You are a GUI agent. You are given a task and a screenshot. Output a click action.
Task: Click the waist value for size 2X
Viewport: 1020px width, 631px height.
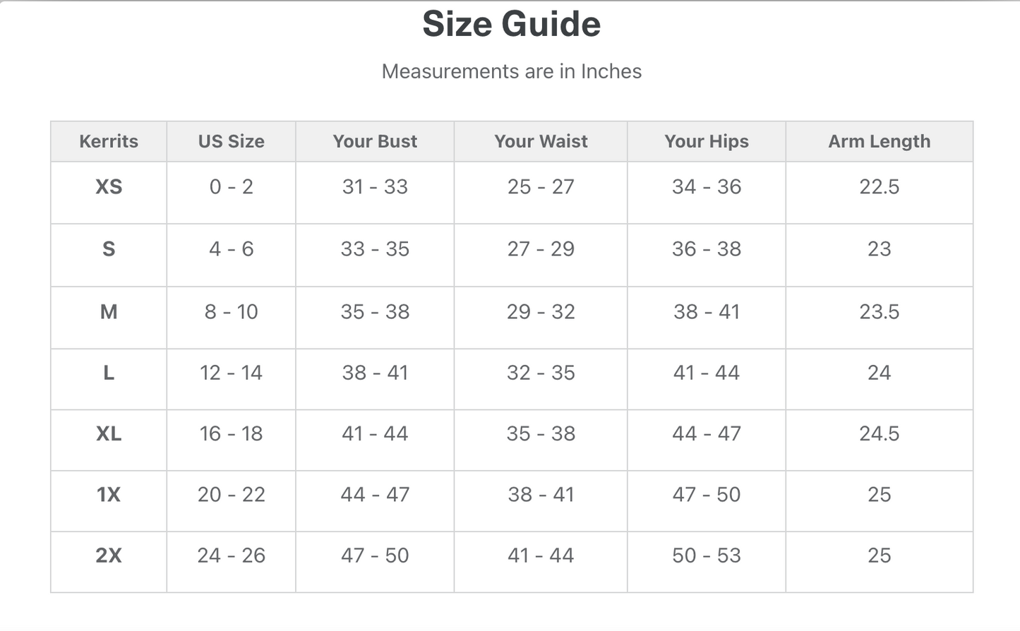(541, 555)
